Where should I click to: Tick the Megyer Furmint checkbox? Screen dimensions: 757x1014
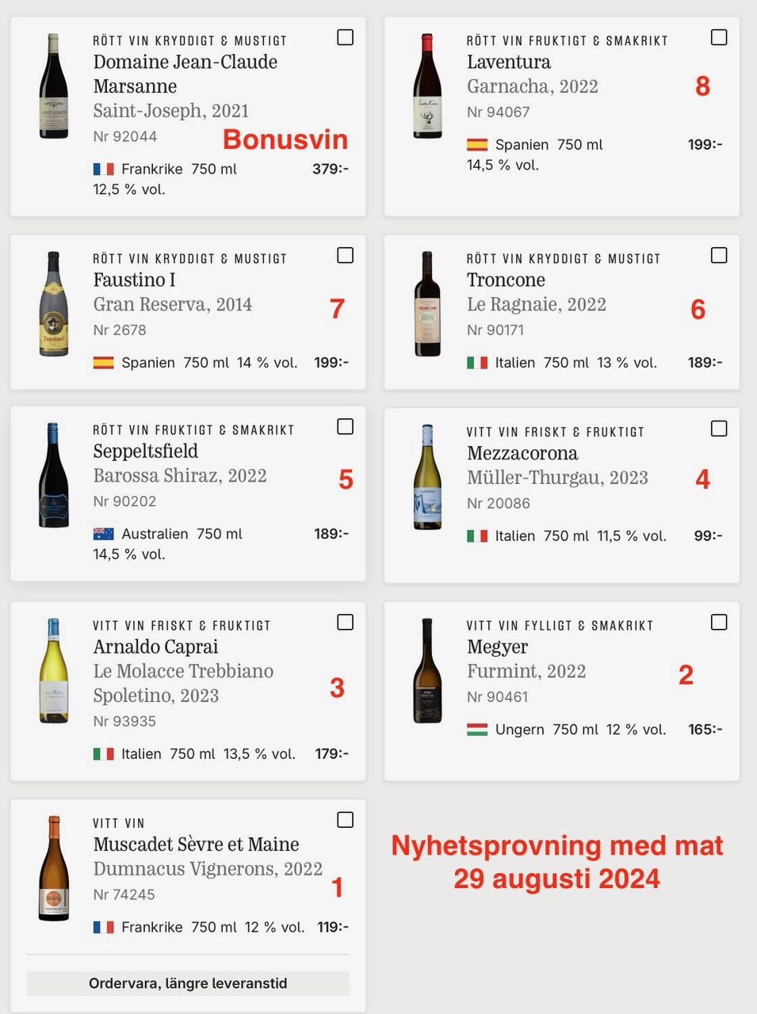coord(719,622)
